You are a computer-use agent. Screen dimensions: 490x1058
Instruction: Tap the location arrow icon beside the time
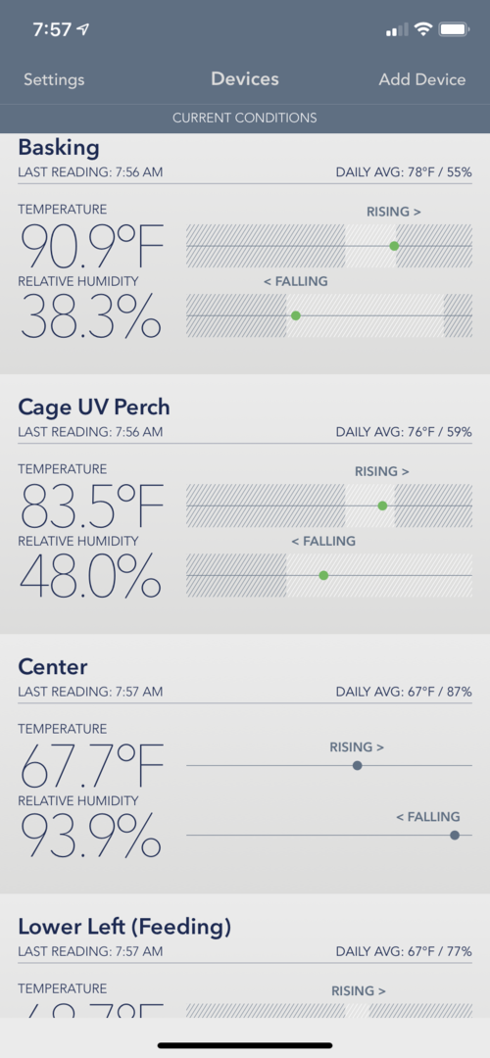[83, 29]
